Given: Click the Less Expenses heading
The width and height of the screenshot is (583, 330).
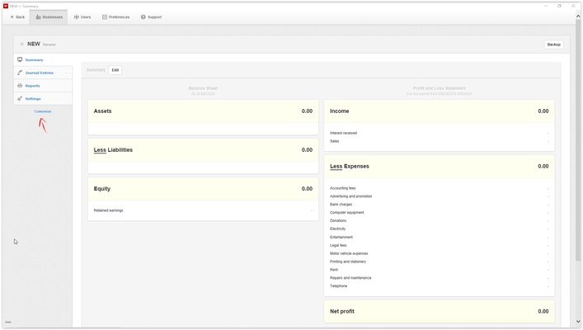Looking at the screenshot, I should coord(350,167).
